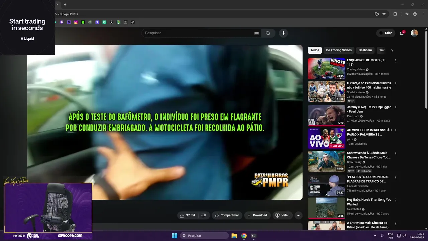Viewport: 428px width, 241px height.
Task: Open the browser extensions puzzle icon
Action: click(395, 14)
